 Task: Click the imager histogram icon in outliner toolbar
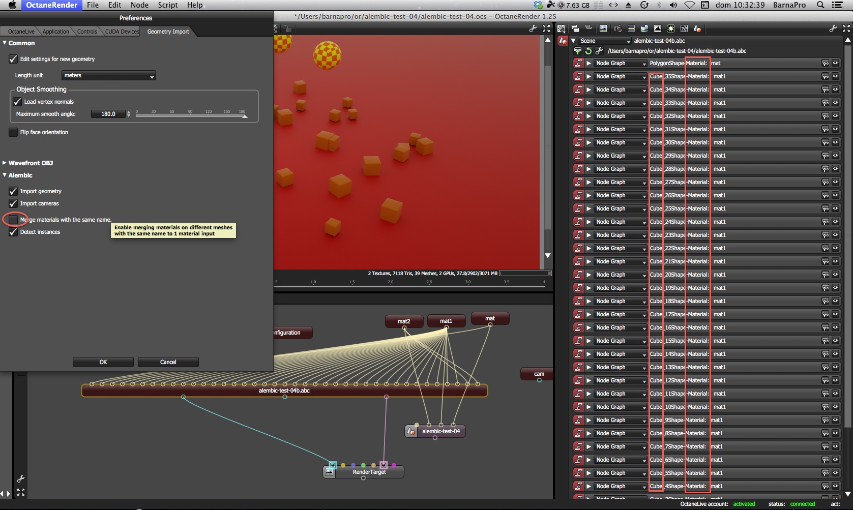[658, 28]
